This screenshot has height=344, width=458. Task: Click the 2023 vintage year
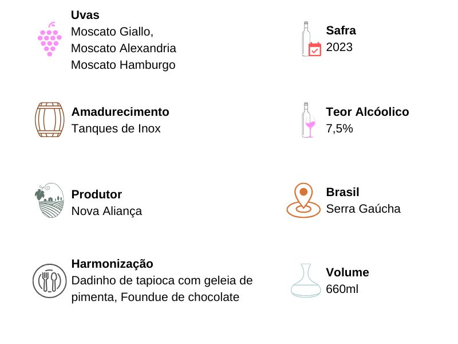[339, 48]
